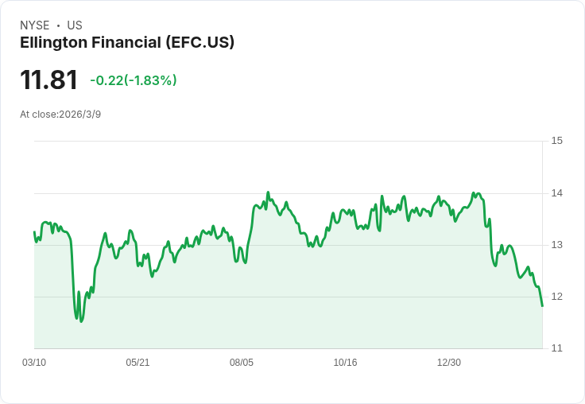This screenshot has width=585, height=404.
Task: Click the 12/30 date on x-axis
Action: [x=449, y=363]
